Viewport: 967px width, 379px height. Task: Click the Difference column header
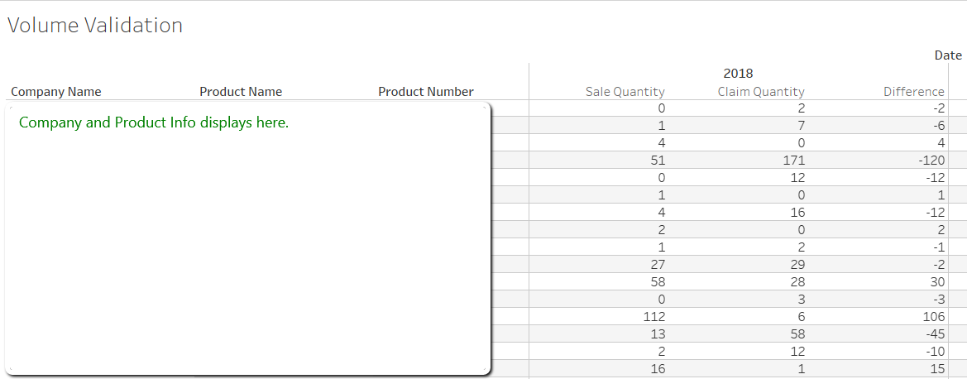tap(913, 92)
